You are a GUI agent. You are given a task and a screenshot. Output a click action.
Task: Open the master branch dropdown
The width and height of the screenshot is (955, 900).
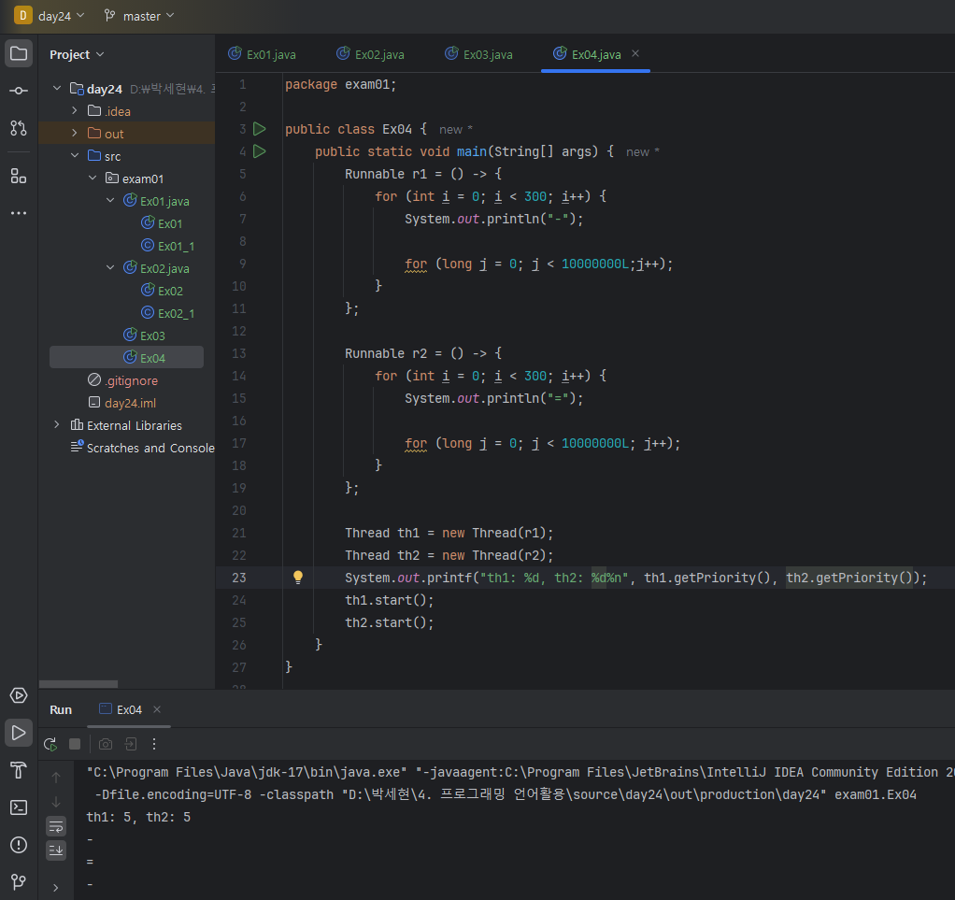(138, 16)
